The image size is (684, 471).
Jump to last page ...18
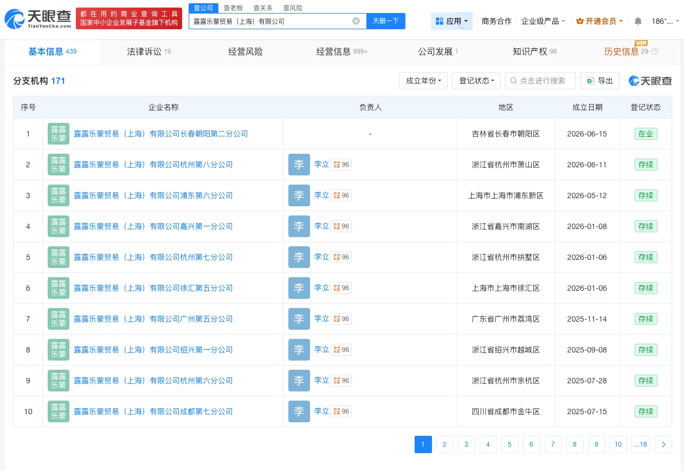coord(641,444)
